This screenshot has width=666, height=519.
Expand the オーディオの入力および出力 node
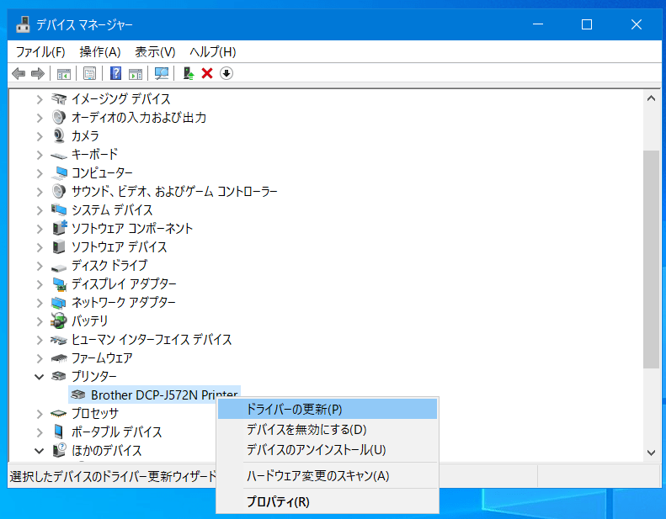[x=40, y=118]
